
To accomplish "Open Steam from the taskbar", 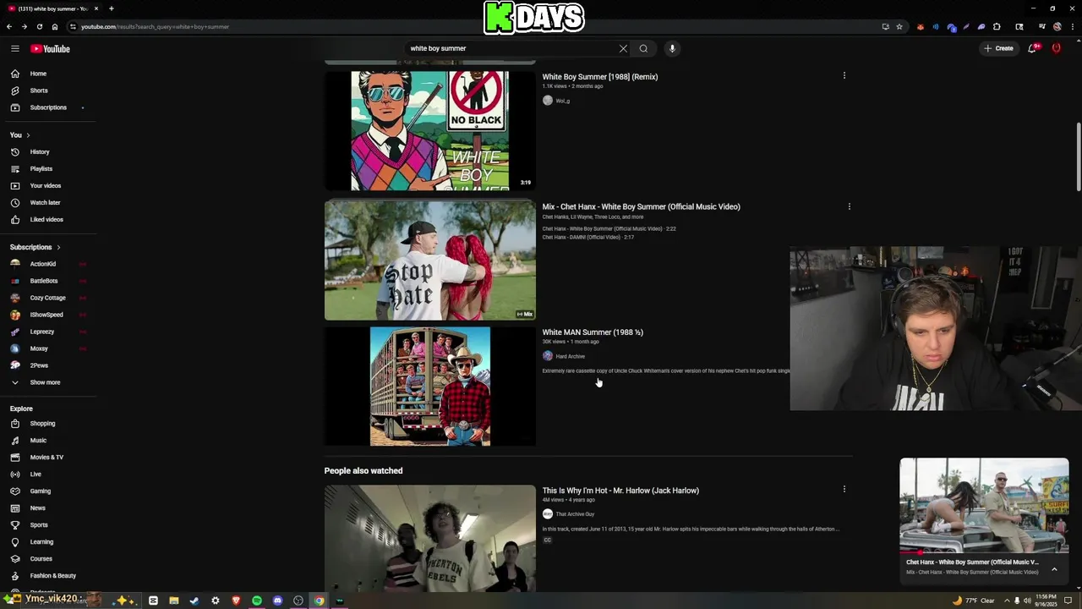I will point(194,601).
